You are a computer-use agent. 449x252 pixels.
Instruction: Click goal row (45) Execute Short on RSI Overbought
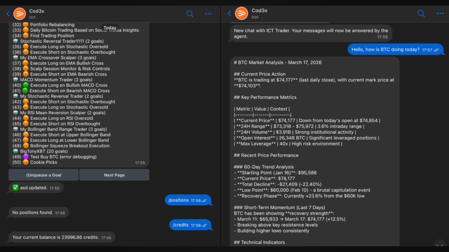click(56, 124)
